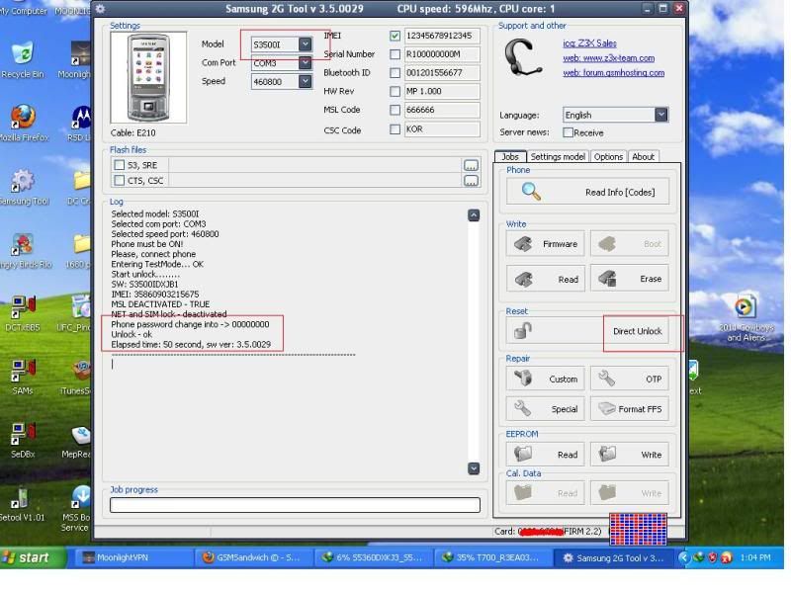Click the EEPROM Write button
Image resolution: width=791 pixels, height=593 pixels.
pos(630,455)
